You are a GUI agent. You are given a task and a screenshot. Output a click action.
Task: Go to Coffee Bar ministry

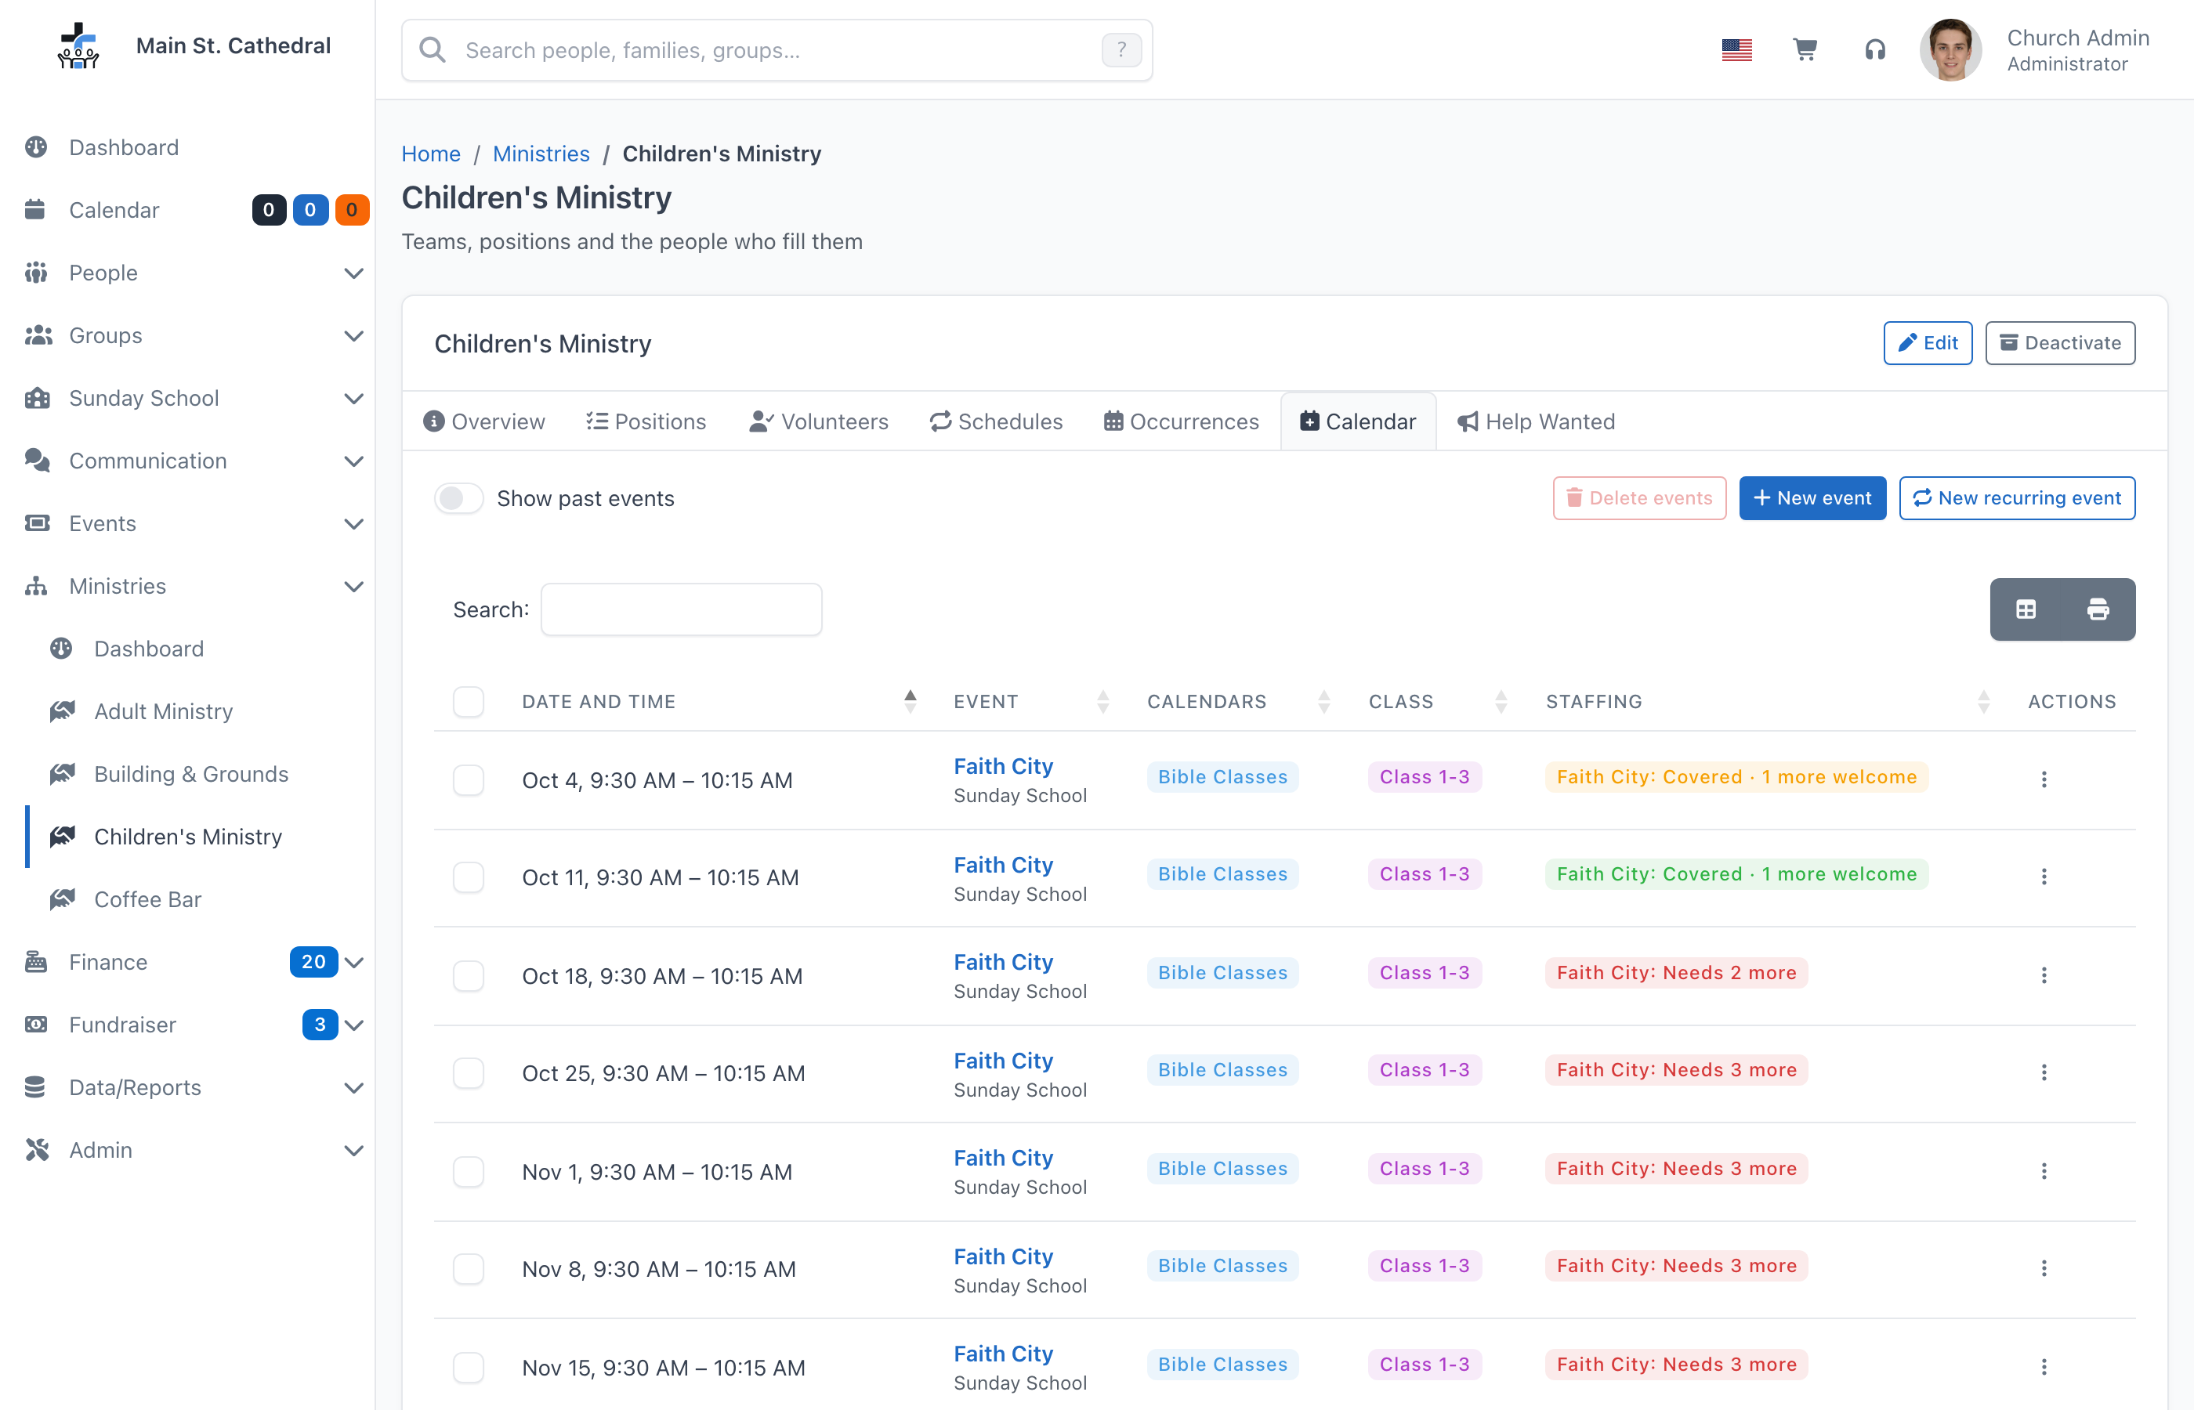pyautogui.click(x=147, y=899)
